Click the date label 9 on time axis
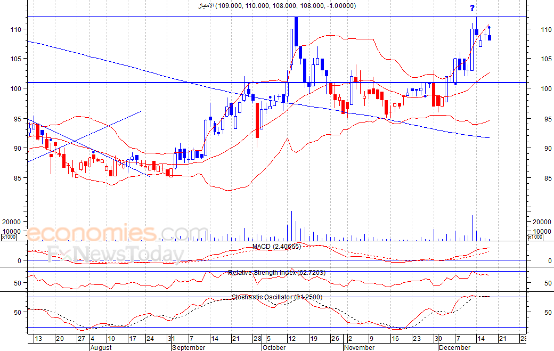 372,339
